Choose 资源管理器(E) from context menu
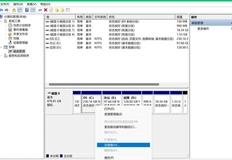The height and width of the screenshot is (160, 232). 124,114
